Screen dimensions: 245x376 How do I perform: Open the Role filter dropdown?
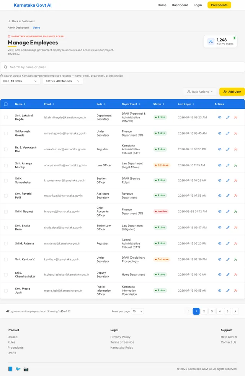click(x=20, y=81)
